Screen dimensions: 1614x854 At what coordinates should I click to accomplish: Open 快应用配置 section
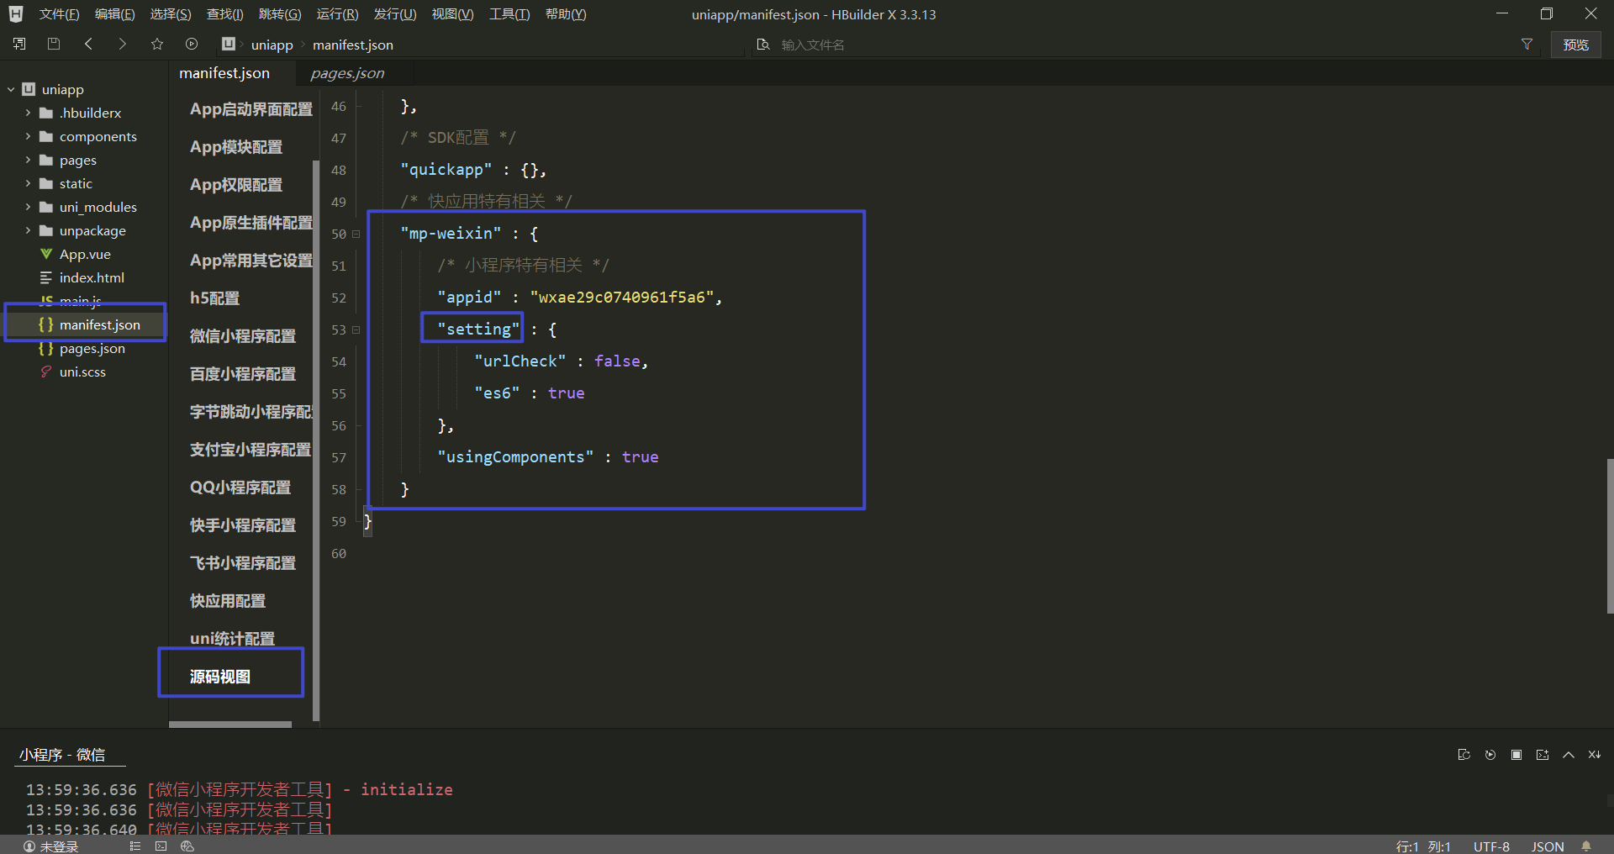click(227, 601)
